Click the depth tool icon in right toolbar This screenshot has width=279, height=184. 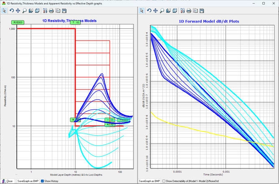[168, 11]
